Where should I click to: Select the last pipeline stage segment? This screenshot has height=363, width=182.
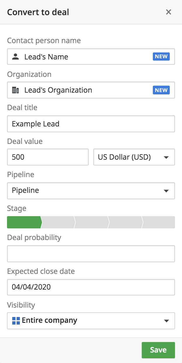(x=159, y=222)
